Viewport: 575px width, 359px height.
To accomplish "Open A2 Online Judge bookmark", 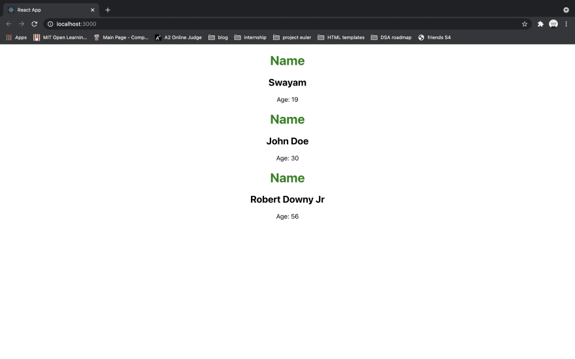I will (x=178, y=37).
